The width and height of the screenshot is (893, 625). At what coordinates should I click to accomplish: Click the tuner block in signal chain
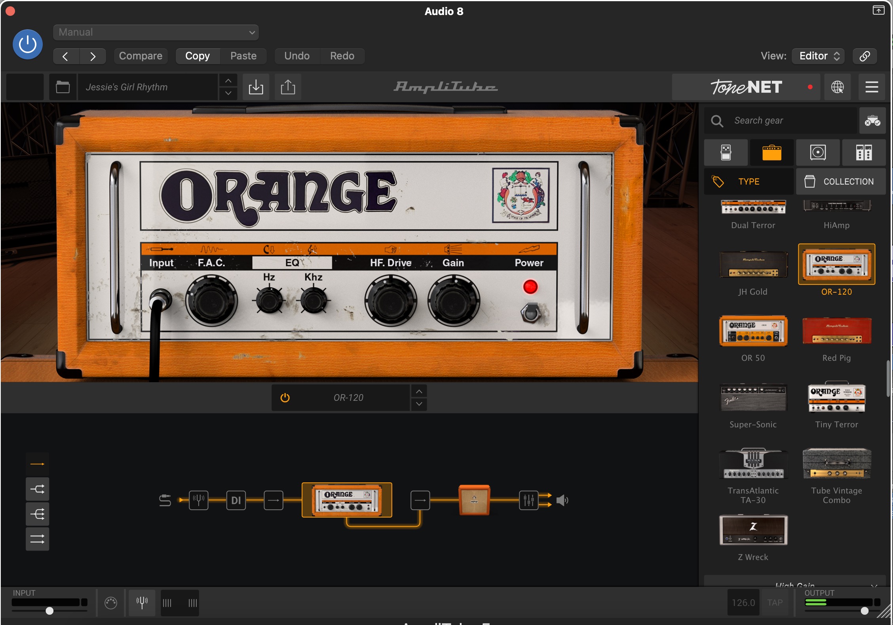(199, 500)
